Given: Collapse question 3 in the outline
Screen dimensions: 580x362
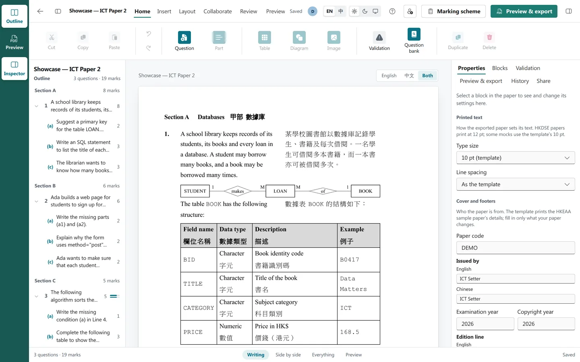Looking at the screenshot, I should [x=37, y=296].
